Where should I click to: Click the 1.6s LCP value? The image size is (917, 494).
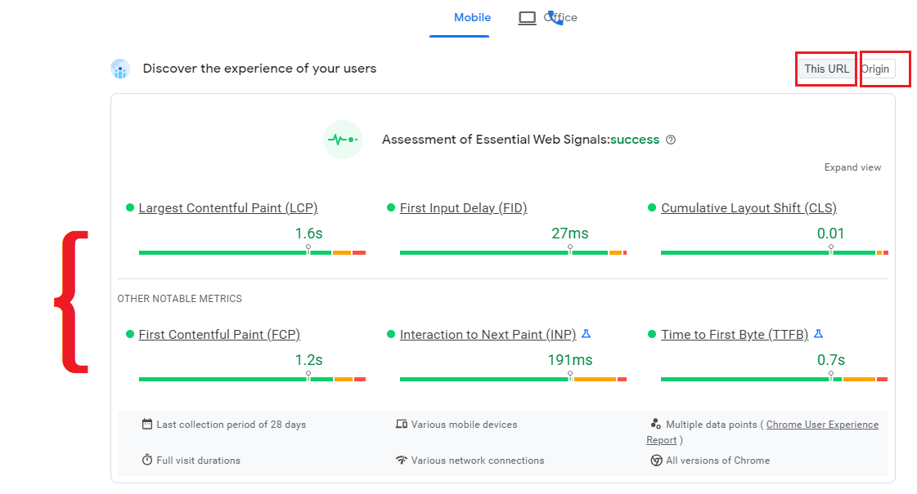click(x=308, y=234)
